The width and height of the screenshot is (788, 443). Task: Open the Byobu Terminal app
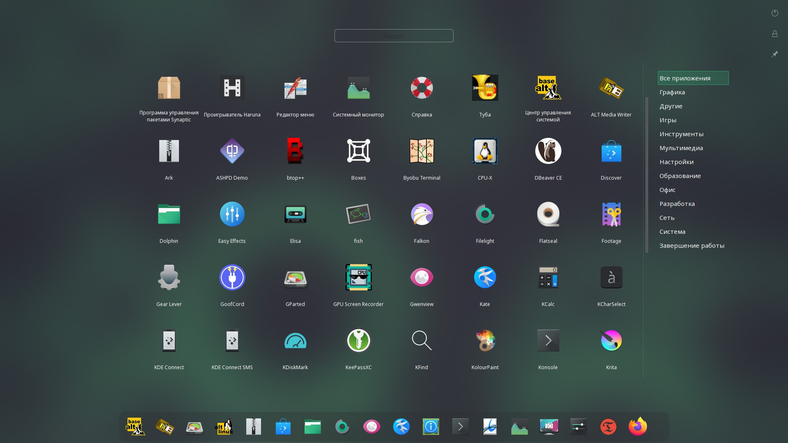[x=421, y=151]
